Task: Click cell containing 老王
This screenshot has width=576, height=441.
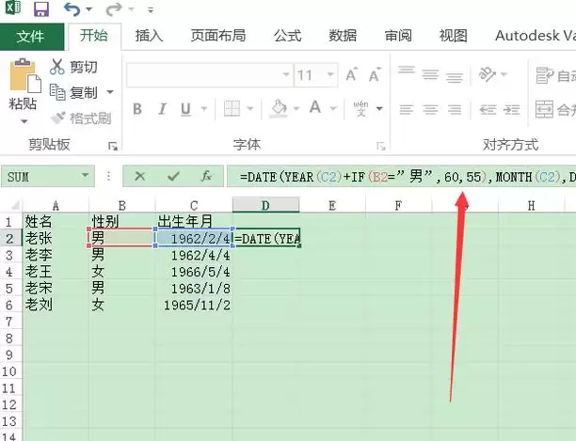Action: tap(56, 272)
